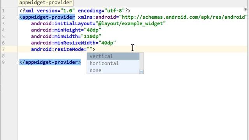Image resolution: width=249 pixels, height=140 pixels.
Task: Click the encoding="utf-8" text
Action: tap(101, 11)
